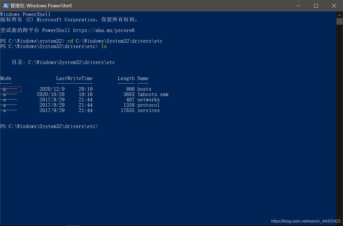Image resolution: width=343 pixels, height=226 pixels.
Task: Click the 'Length' column header
Action: [126, 78]
